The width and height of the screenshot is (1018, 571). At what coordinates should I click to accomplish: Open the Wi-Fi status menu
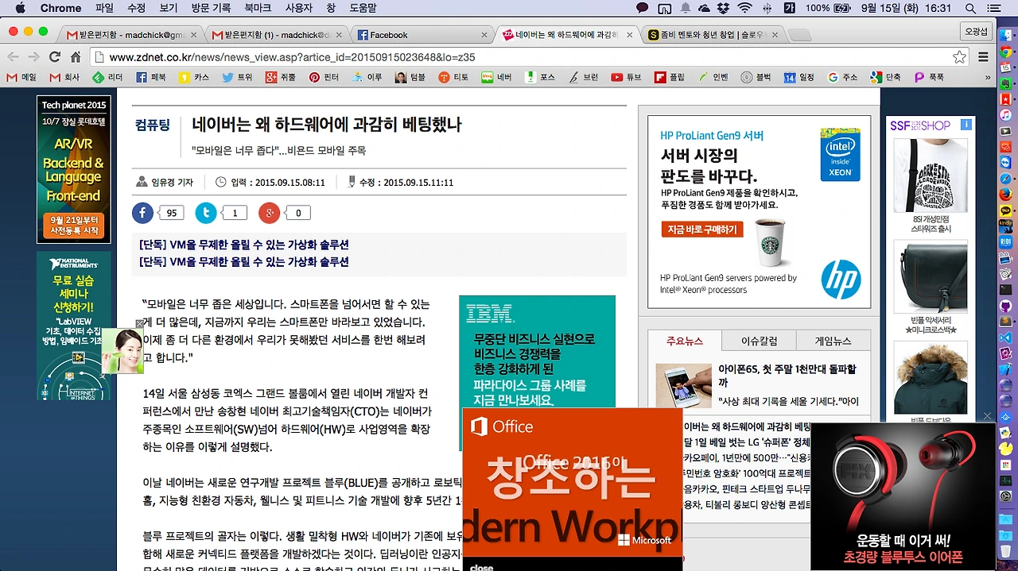pos(745,8)
